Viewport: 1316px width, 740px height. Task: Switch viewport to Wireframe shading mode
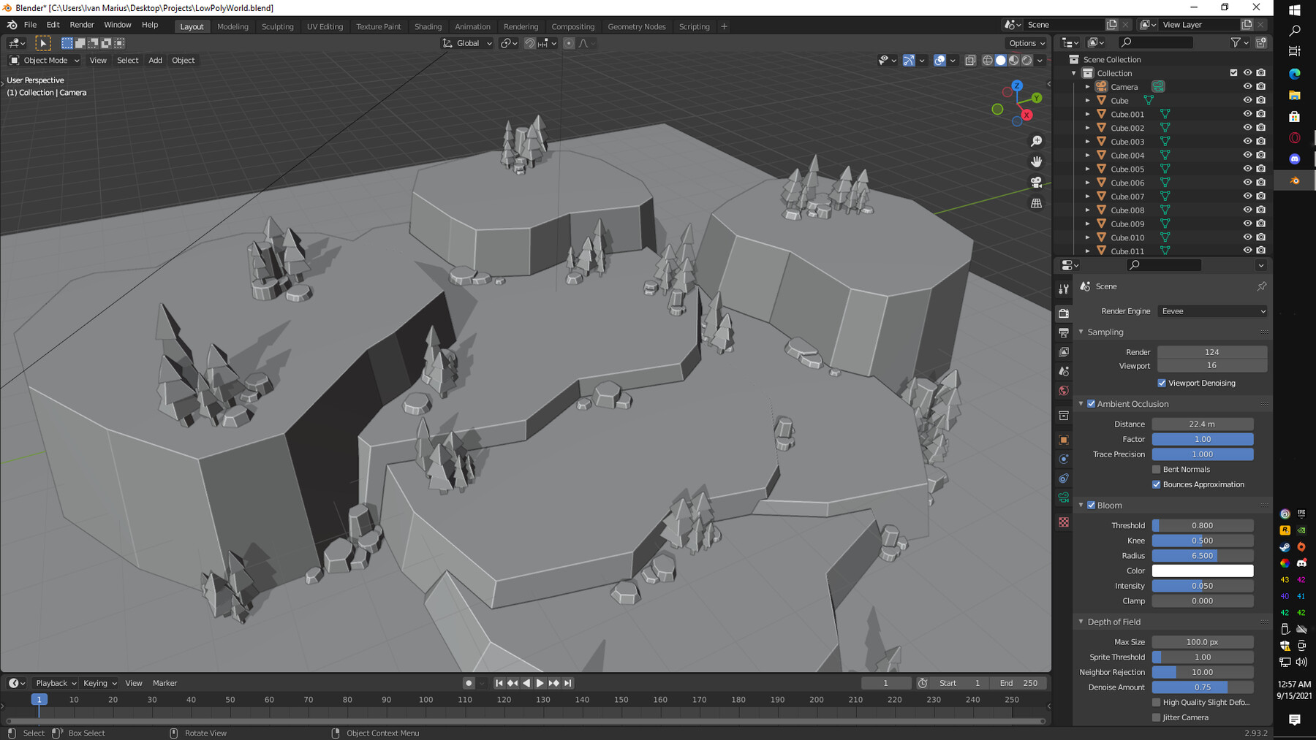tap(987, 61)
